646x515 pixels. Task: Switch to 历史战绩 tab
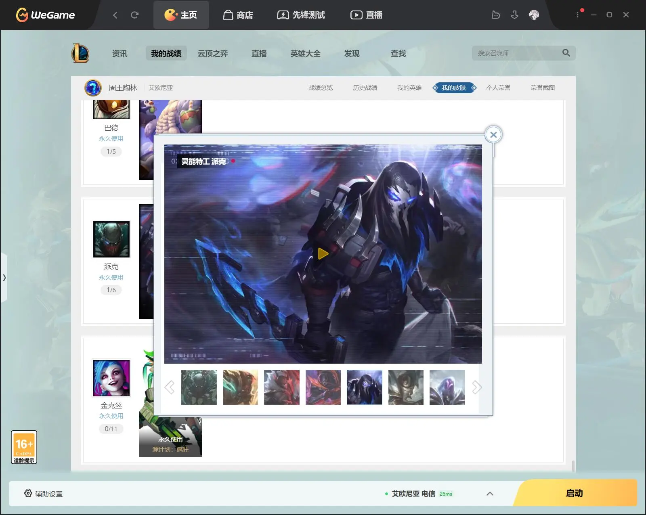click(365, 88)
